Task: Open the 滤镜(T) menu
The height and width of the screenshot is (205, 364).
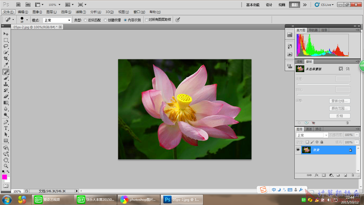Action: point(81,12)
